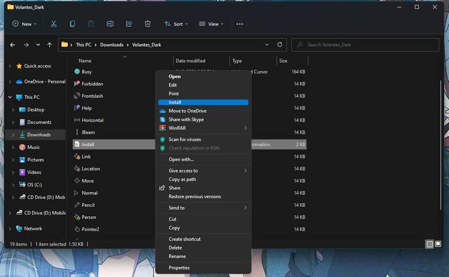Open Properties from the context menu
449x277 pixels.
[x=179, y=268]
